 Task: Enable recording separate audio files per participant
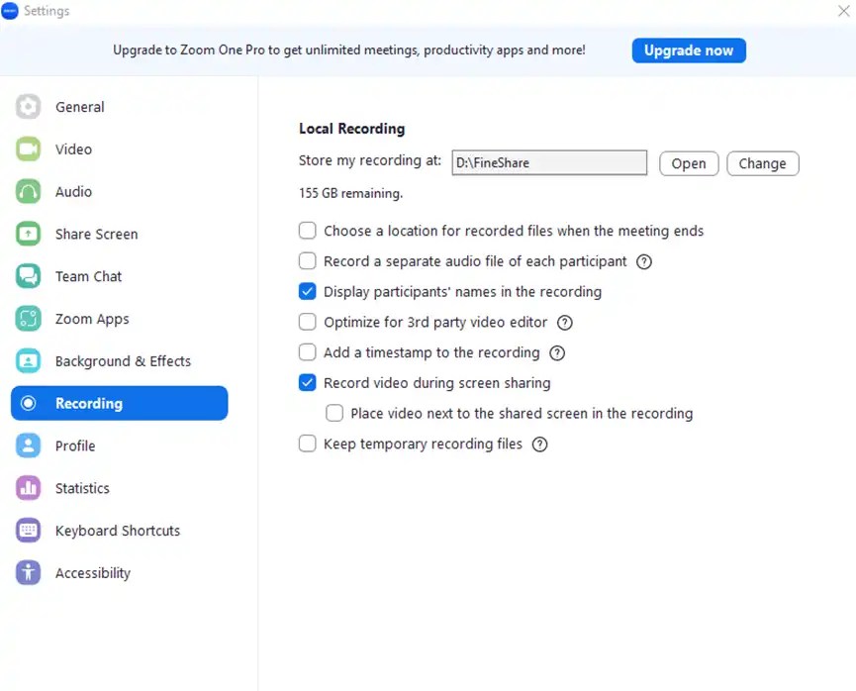tap(308, 261)
